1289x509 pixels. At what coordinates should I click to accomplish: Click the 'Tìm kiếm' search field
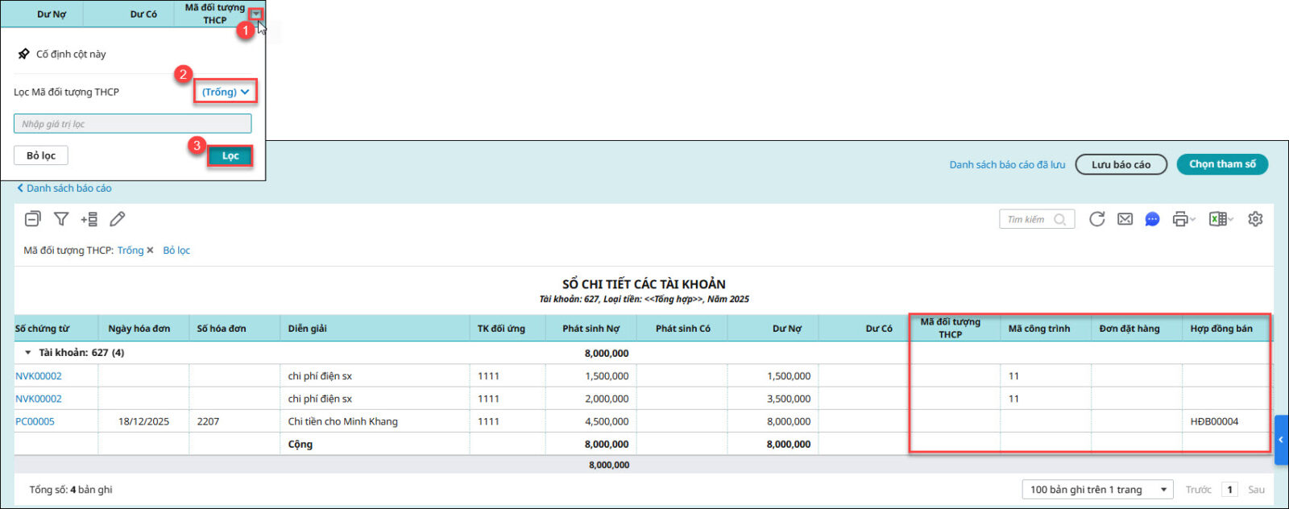point(1028,219)
